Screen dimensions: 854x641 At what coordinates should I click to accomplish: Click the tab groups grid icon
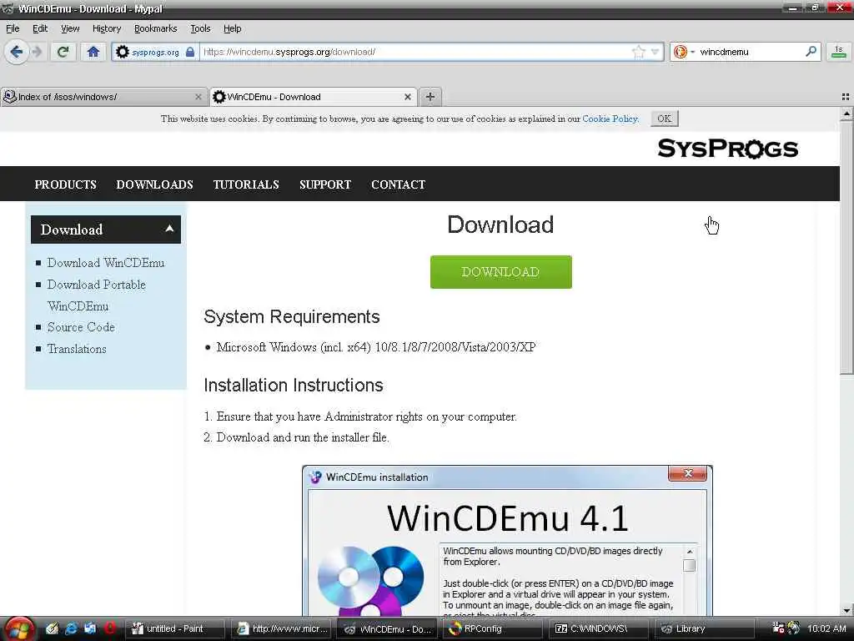pos(846,97)
